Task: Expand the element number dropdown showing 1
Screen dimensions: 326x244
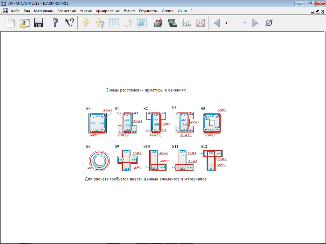Action: point(245,23)
